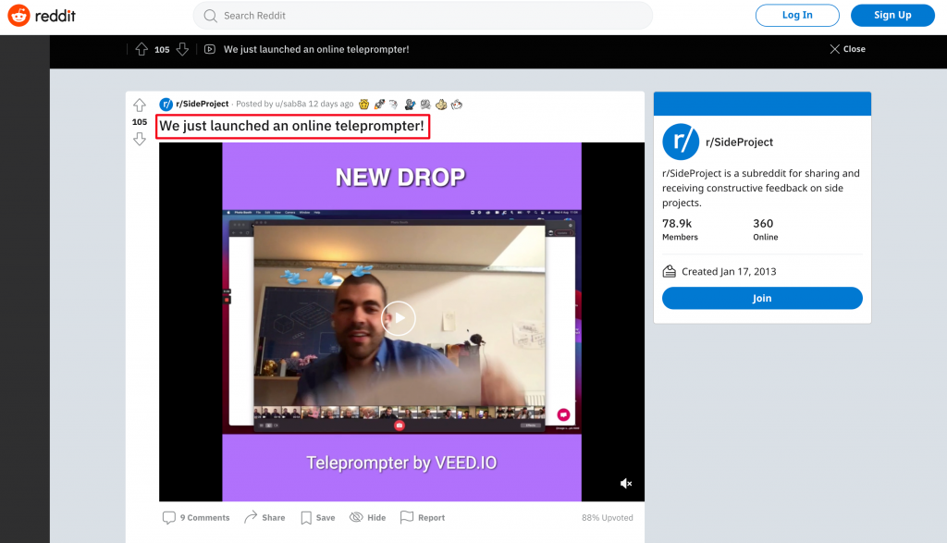The image size is (947, 543).
Task: Click the cake icon beside Created date
Action: point(670,271)
